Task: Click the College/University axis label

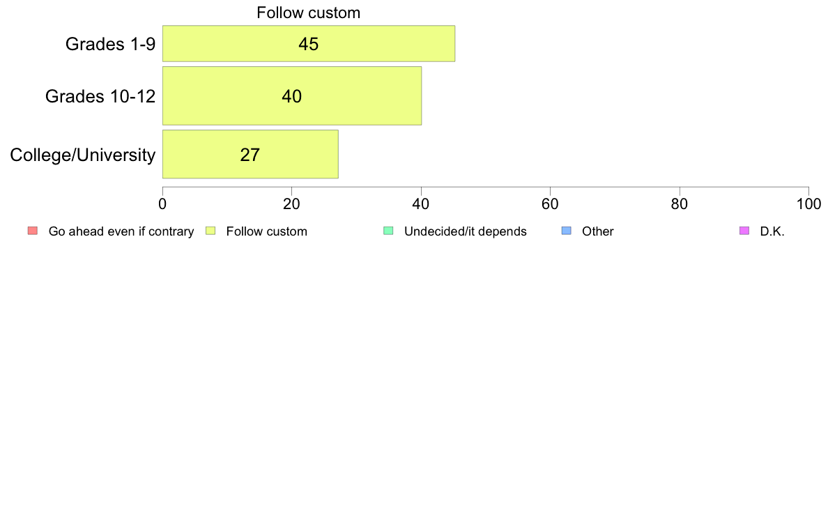Action: pyautogui.click(x=83, y=155)
